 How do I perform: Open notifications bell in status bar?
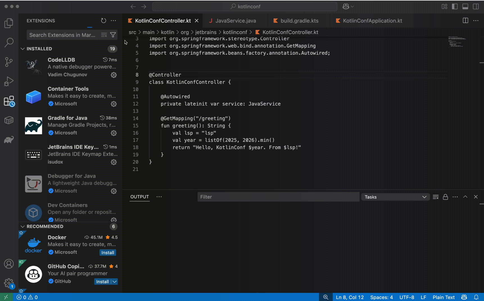[x=476, y=297]
